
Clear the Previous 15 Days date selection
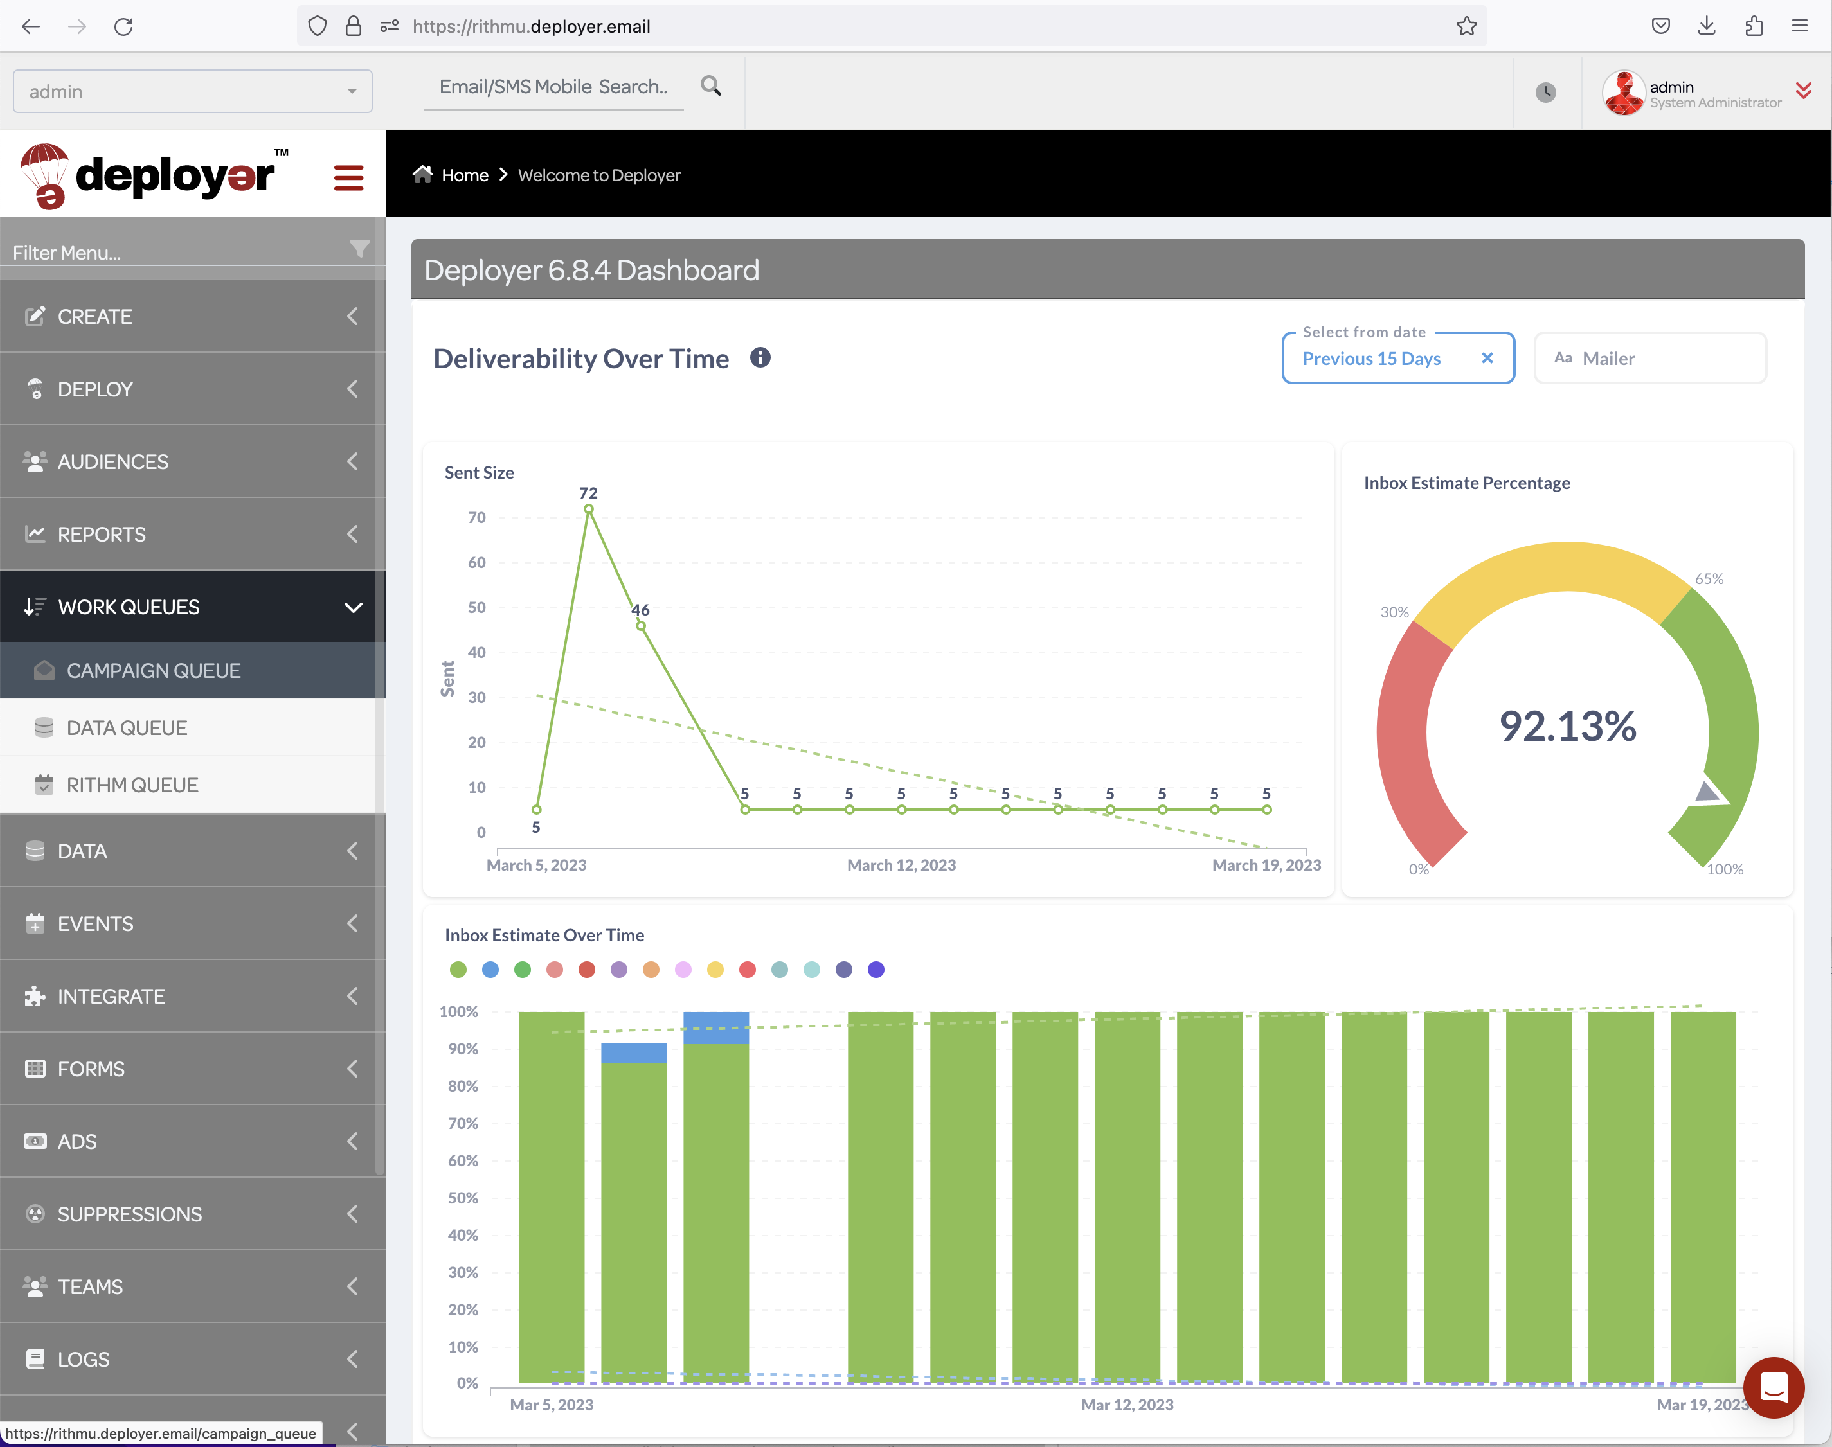[1487, 357]
